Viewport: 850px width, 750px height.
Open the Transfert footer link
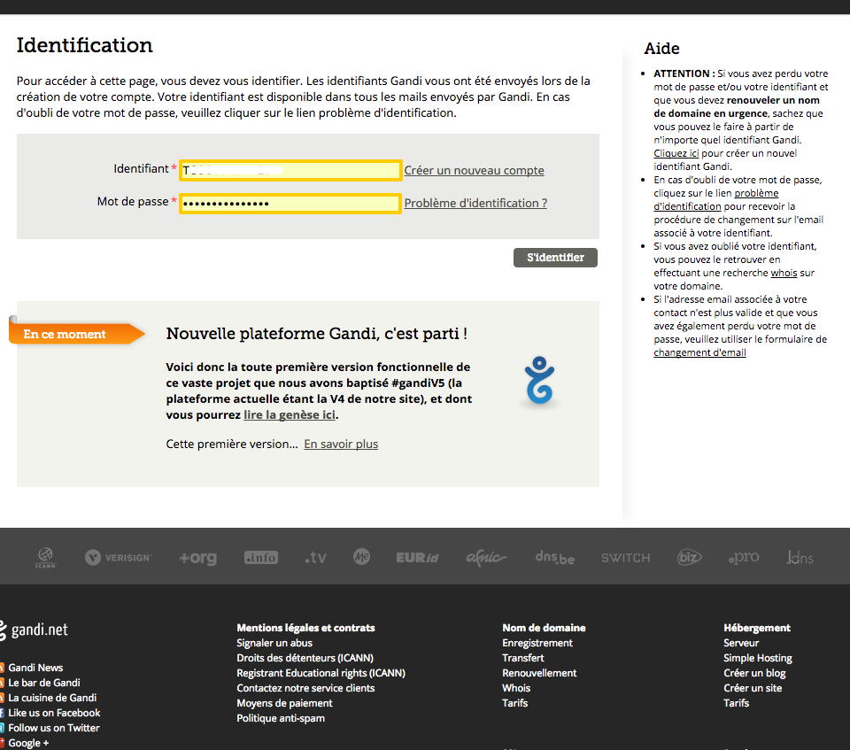pos(523,658)
